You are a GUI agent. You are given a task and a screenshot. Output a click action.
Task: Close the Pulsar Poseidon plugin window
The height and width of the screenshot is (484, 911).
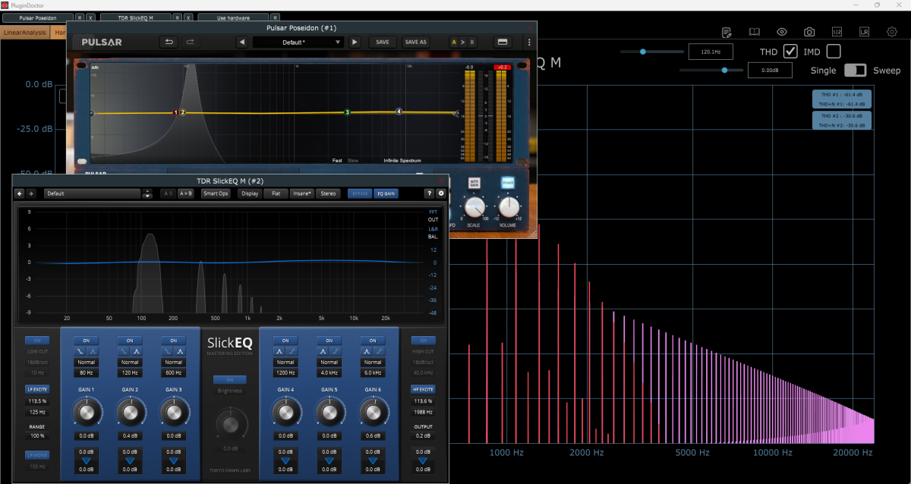tap(530, 27)
